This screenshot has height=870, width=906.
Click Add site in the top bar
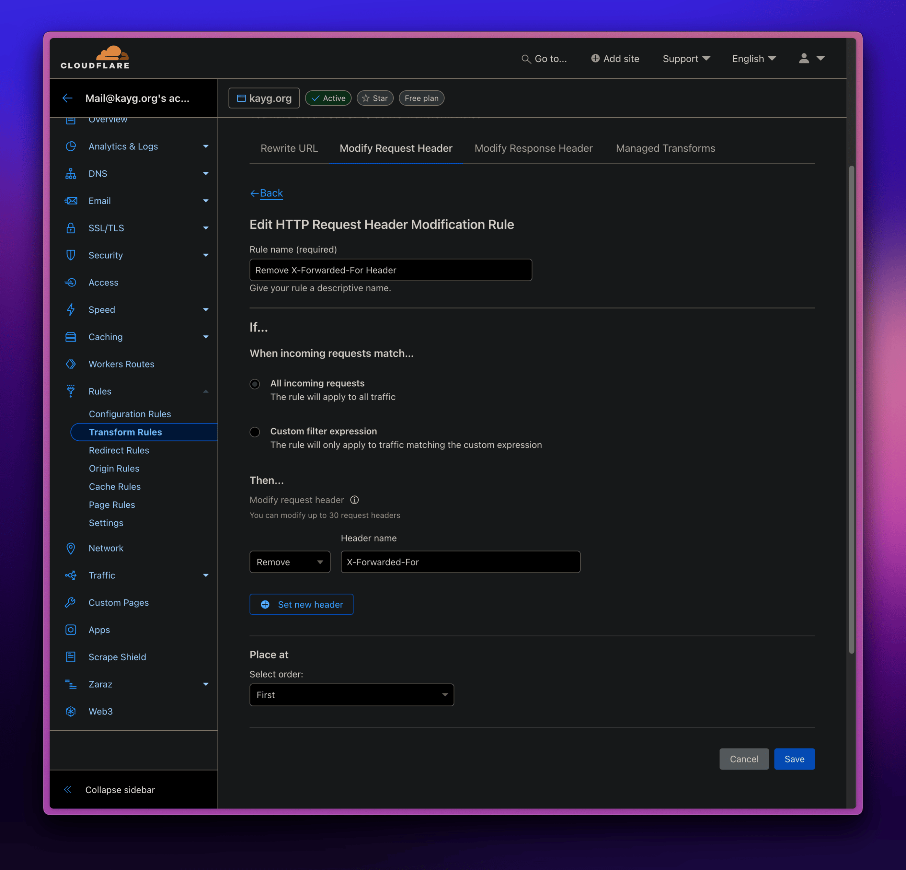tap(615, 59)
